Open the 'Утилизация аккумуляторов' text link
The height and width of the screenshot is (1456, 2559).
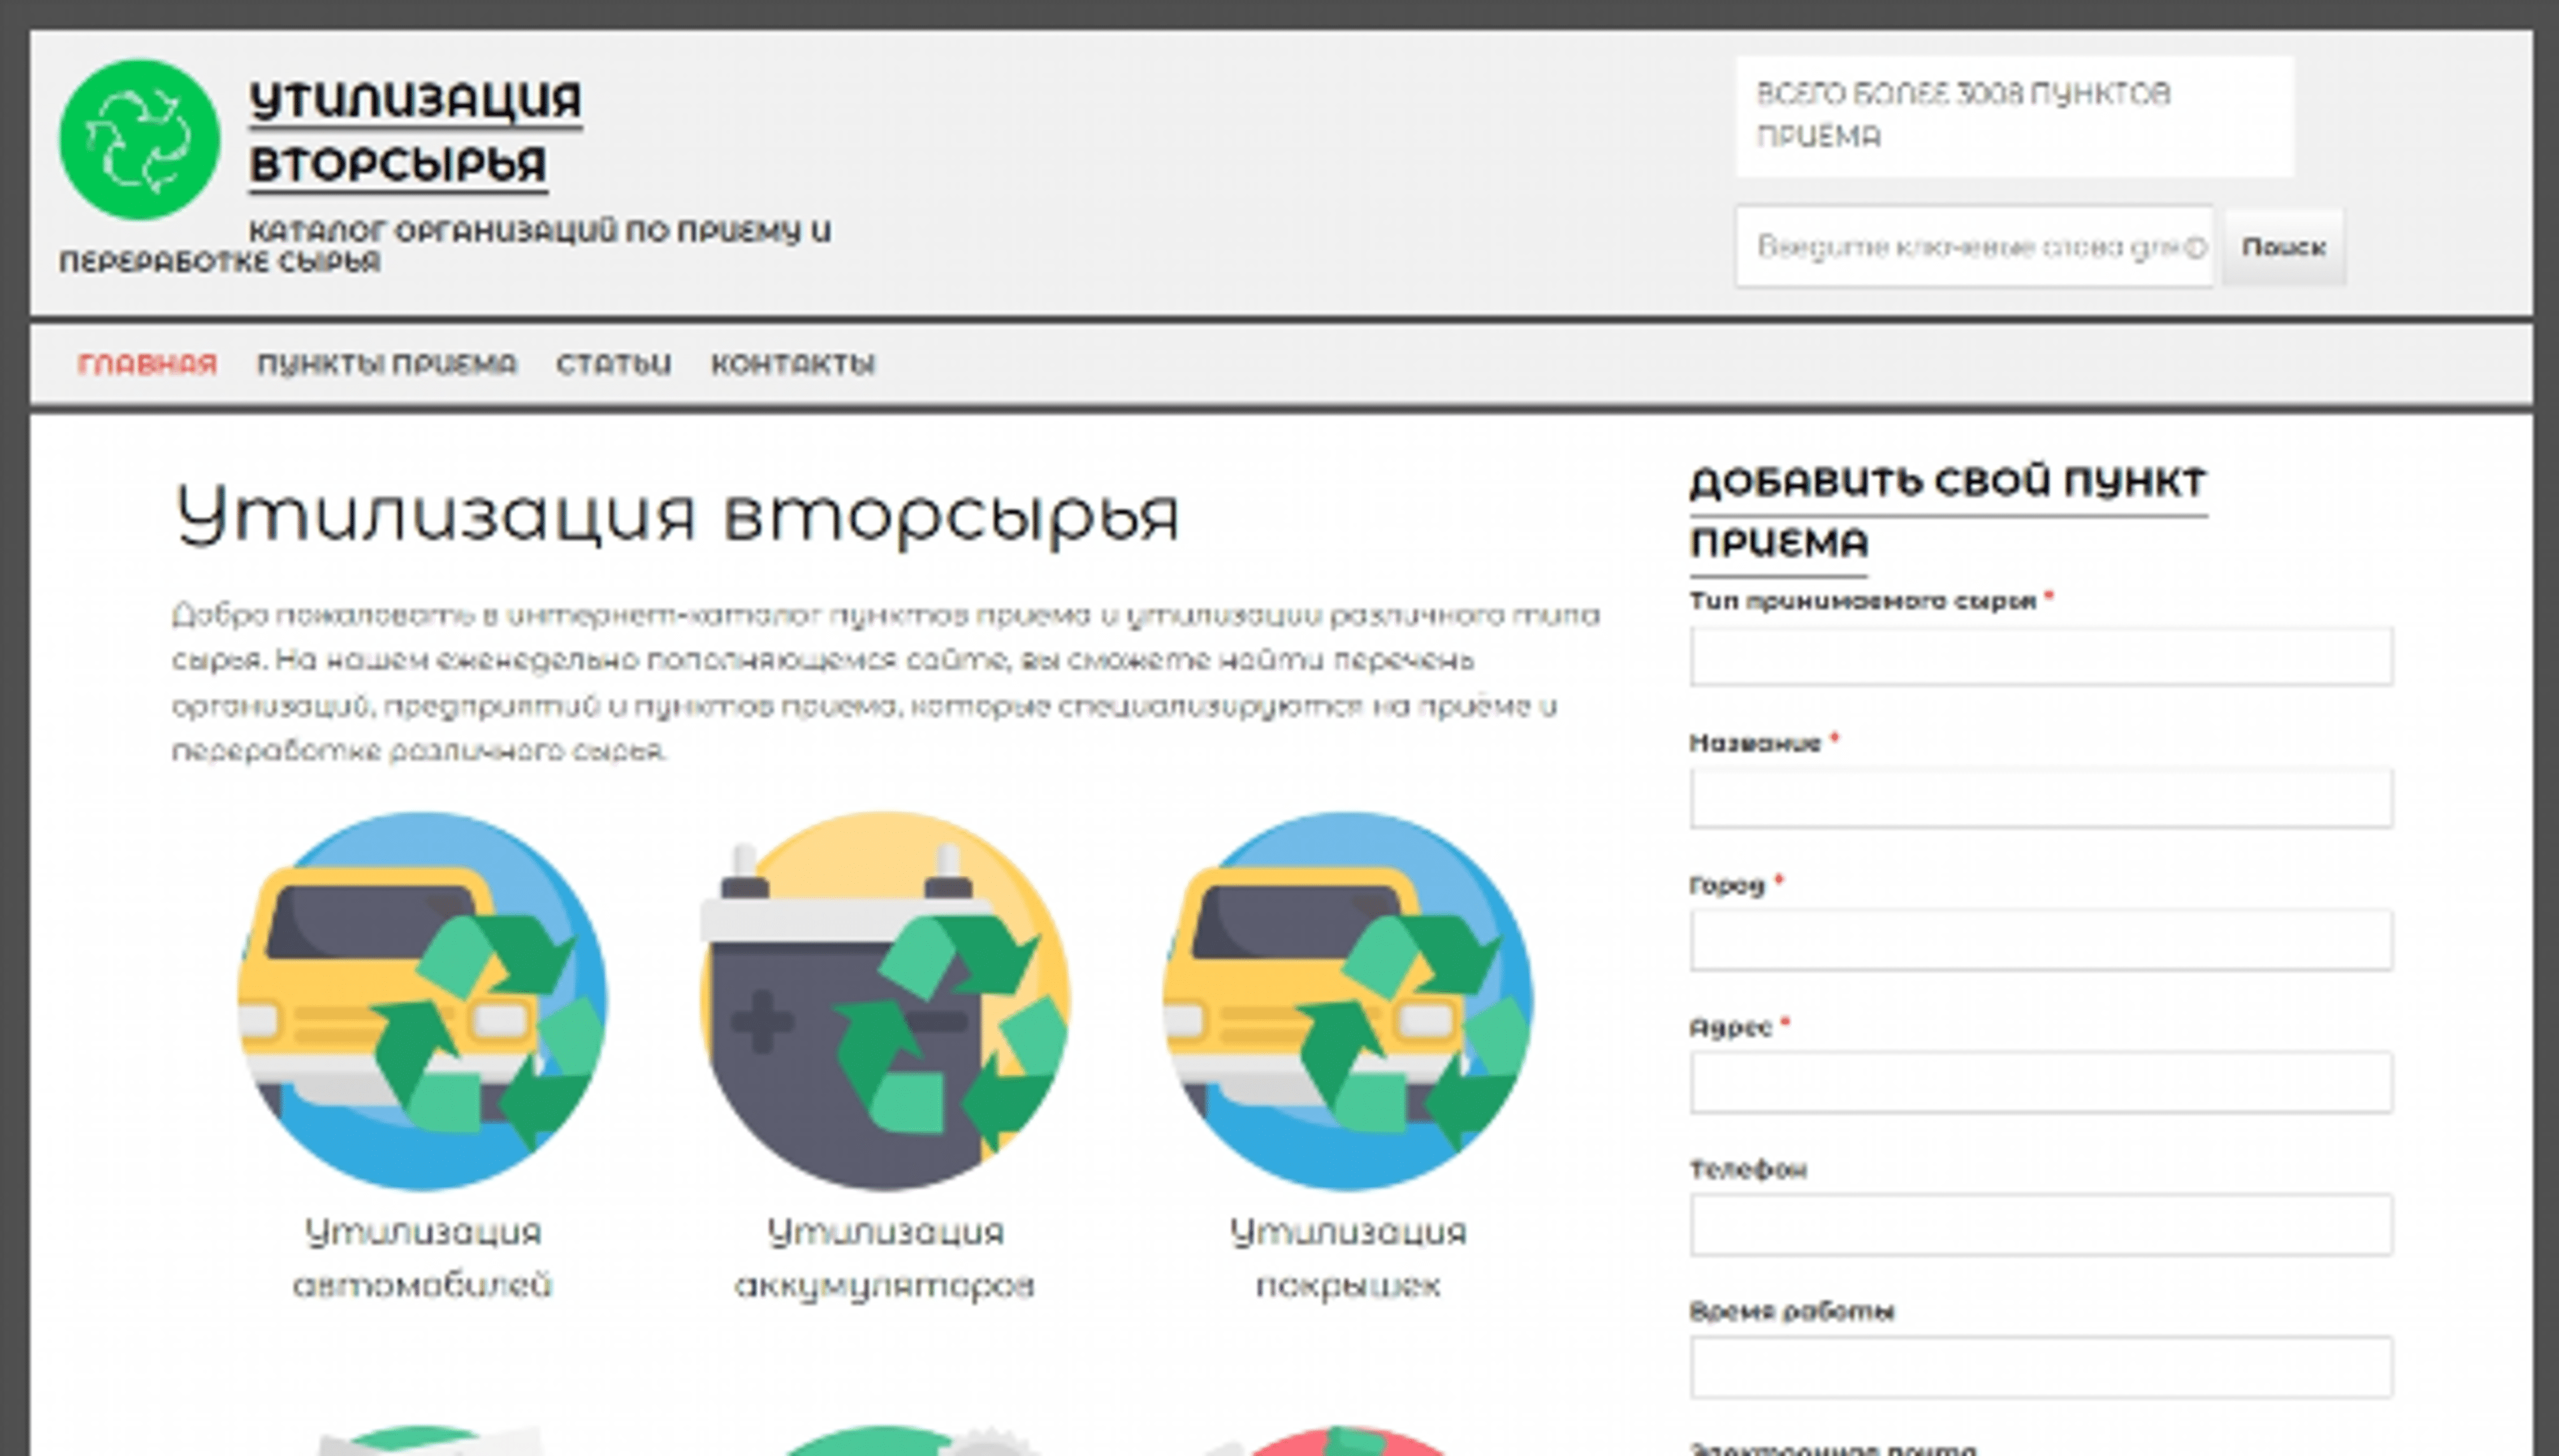click(x=884, y=1258)
